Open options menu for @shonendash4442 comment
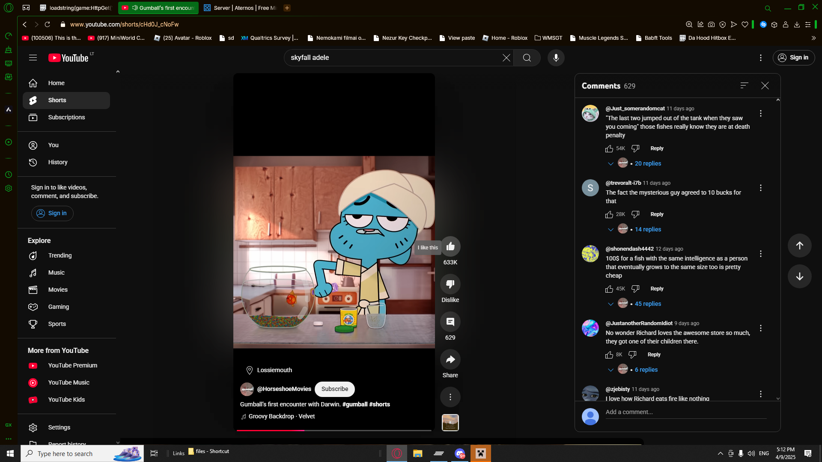This screenshot has height=462, width=822. click(760, 254)
